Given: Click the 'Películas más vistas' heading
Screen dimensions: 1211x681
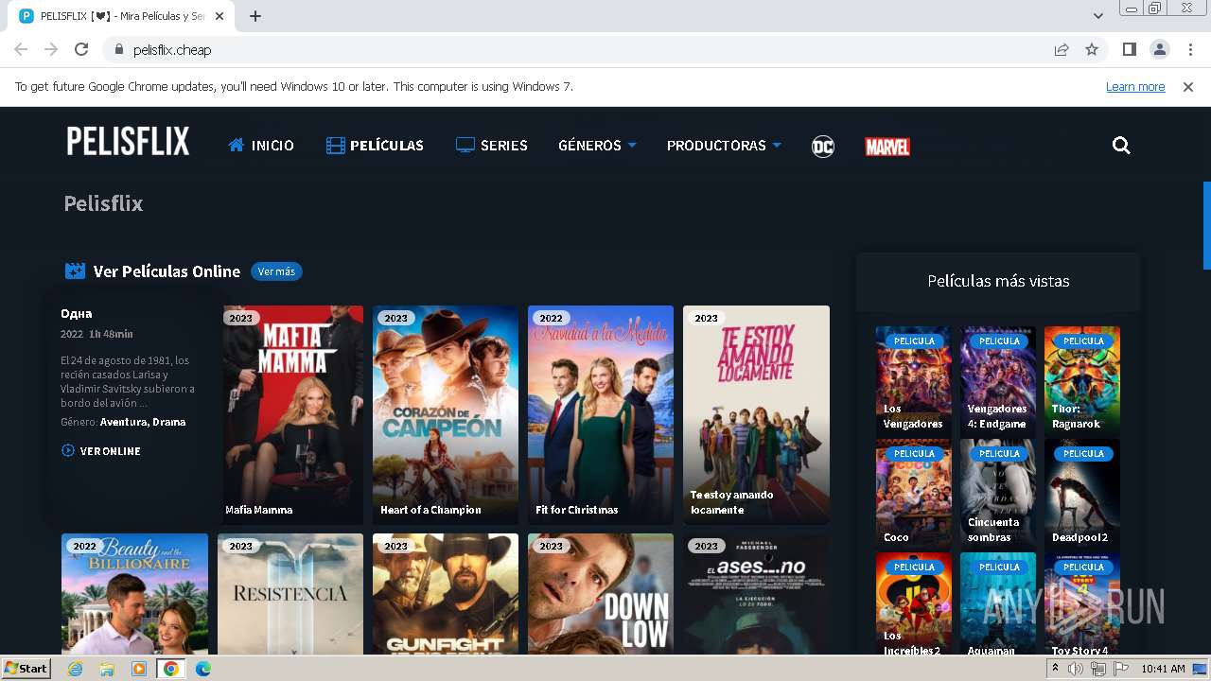Looking at the screenshot, I should (x=998, y=281).
